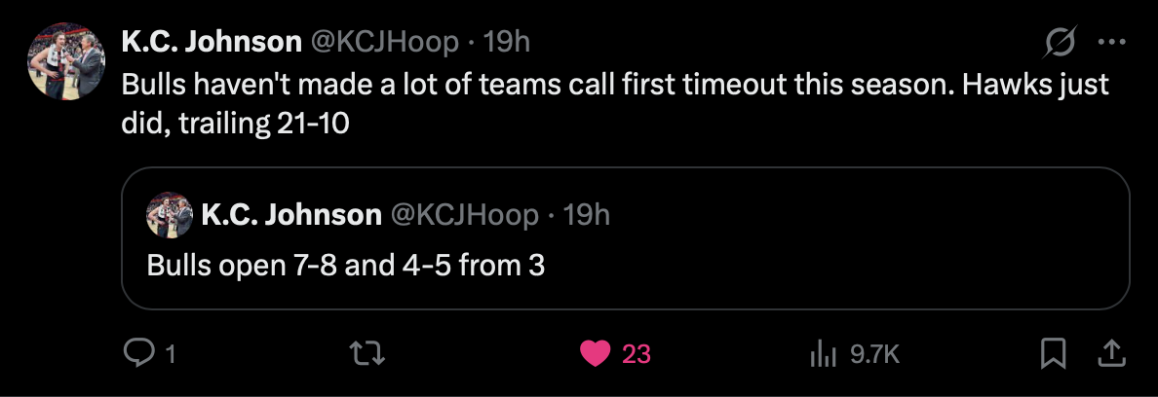Open the top @KCJHoop handle link

pos(384,42)
